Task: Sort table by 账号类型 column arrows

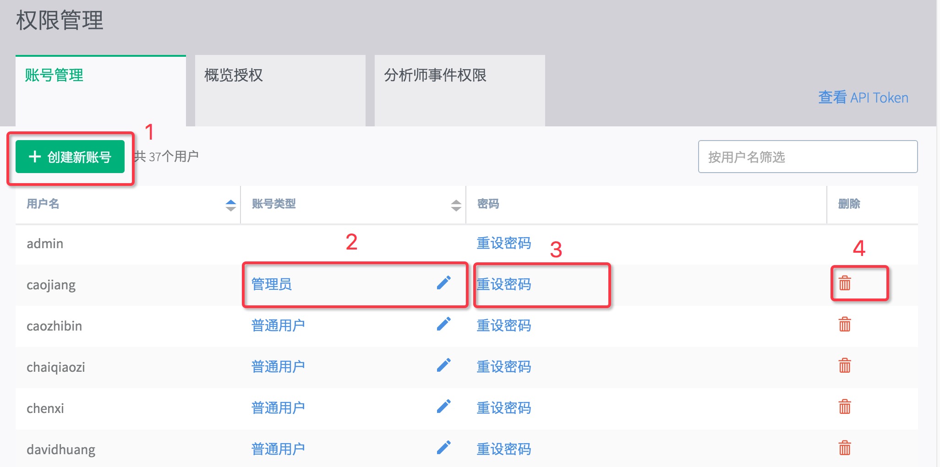Action: 456,205
